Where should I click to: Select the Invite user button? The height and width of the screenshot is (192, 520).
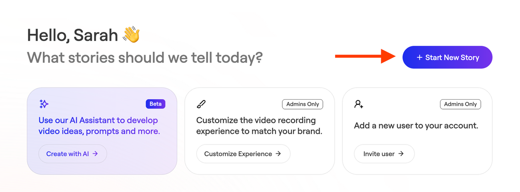(384, 154)
